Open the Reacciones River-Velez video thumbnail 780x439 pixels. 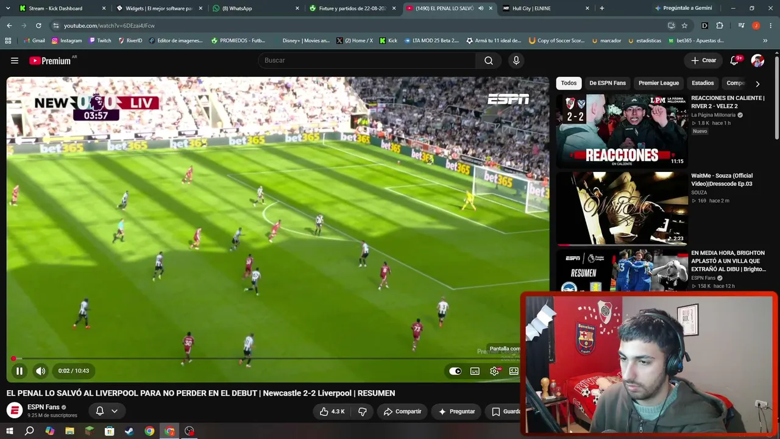(x=622, y=130)
